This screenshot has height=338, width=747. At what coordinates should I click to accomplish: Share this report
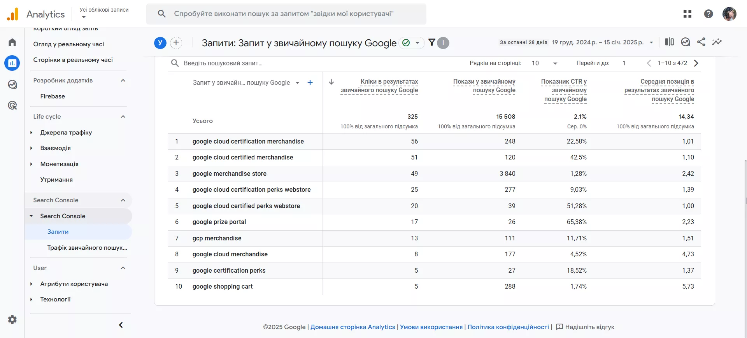click(701, 42)
